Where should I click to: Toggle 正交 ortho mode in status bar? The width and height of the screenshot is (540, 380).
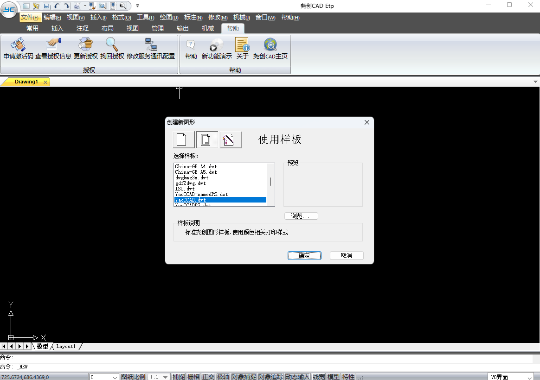[208, 377]
